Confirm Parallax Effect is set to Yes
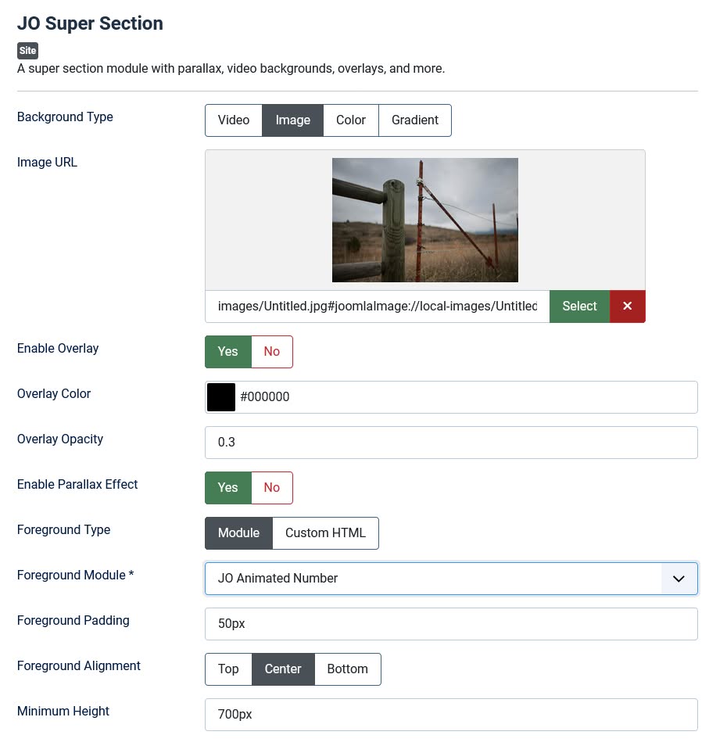 coord(227,487)
